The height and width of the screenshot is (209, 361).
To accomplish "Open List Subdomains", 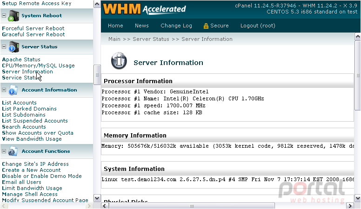I will [x=24, y=115].
